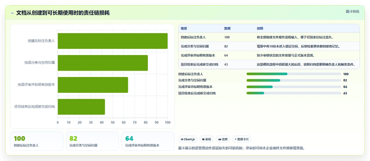This screenshot has height=161, width=370.
Task: Click the description starting 这是模拟流程中损耗最大的后段
Action: 306,65
